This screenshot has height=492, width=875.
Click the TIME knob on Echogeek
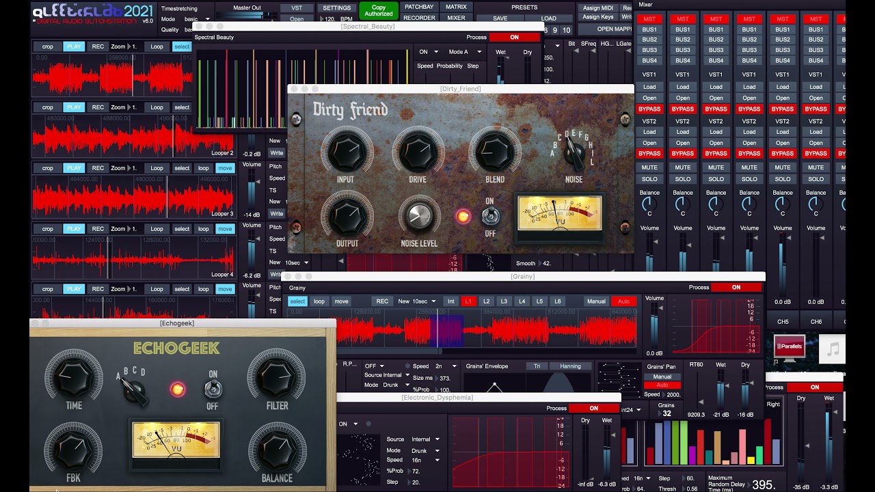(x=73, y=376)
